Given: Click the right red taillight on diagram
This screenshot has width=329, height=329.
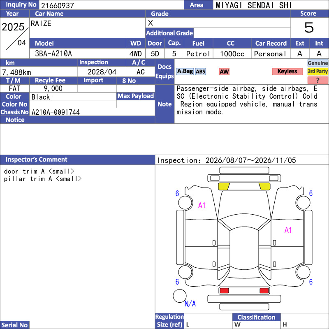Looking at the screenshot, I should (x=264, y=291).
